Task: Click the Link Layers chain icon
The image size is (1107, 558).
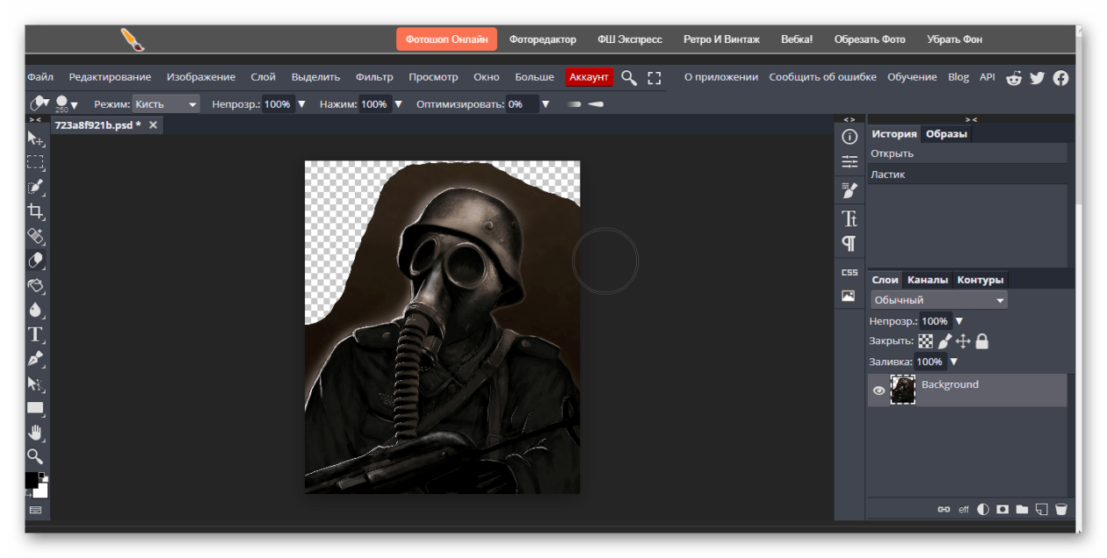Action: point(944,509)
